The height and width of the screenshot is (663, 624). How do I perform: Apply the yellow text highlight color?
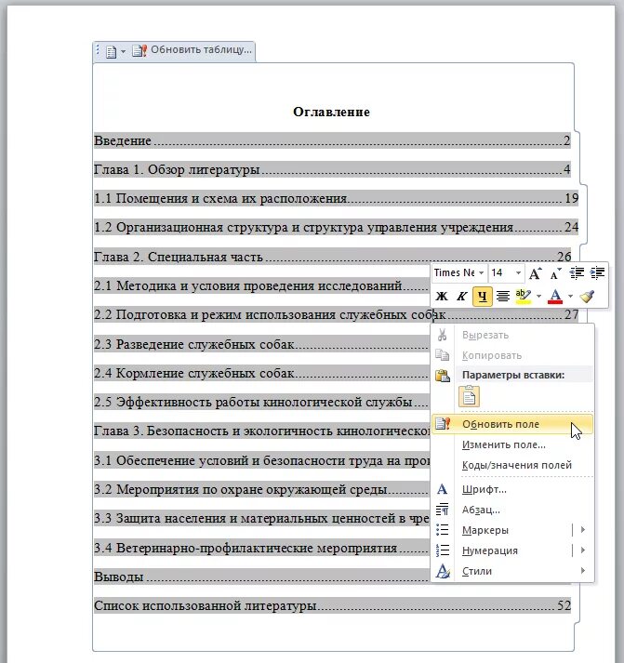point(524,297)
